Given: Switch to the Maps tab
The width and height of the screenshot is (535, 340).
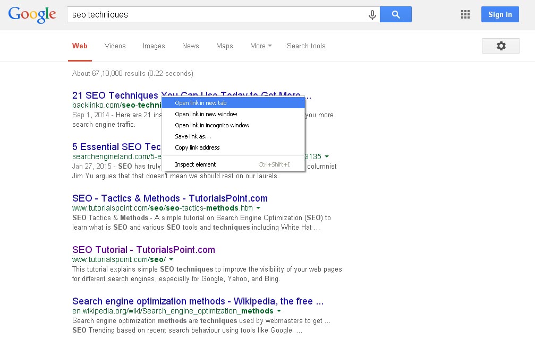Looking at the screenshot, I should pyautogui.click(x=225, y=46).
